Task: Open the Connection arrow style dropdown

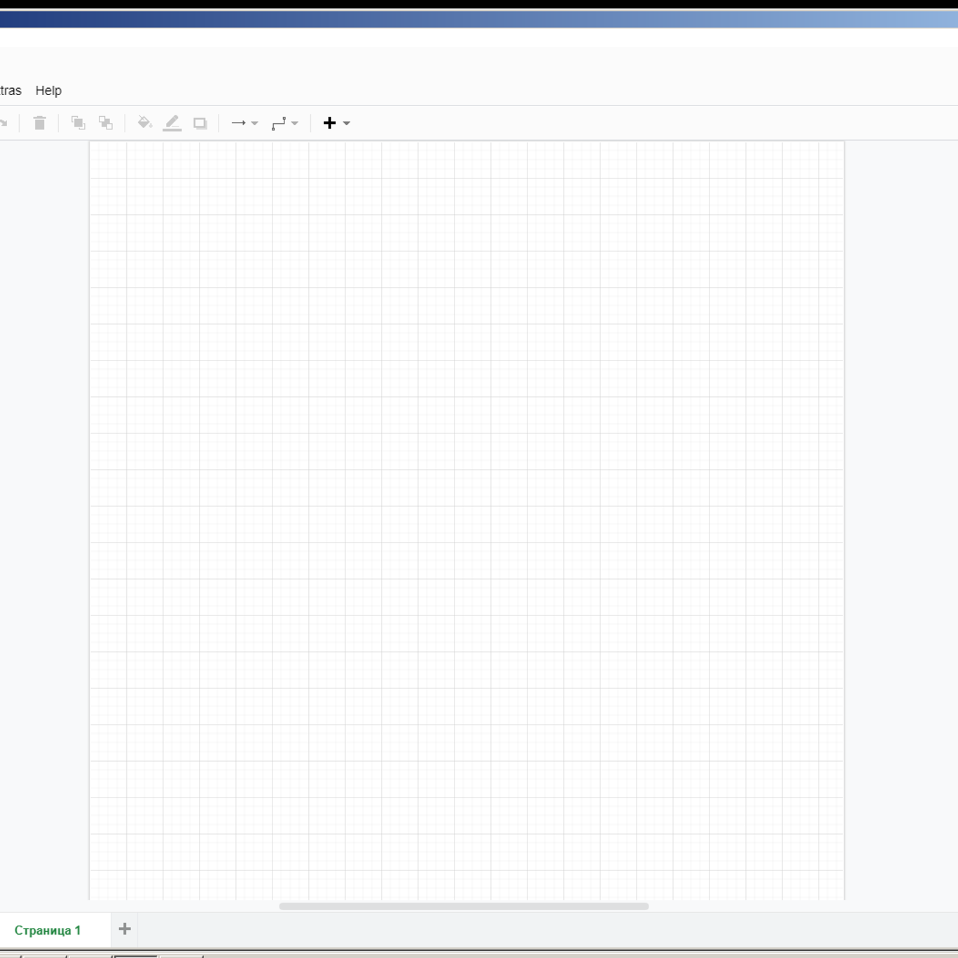Action: 244,123
